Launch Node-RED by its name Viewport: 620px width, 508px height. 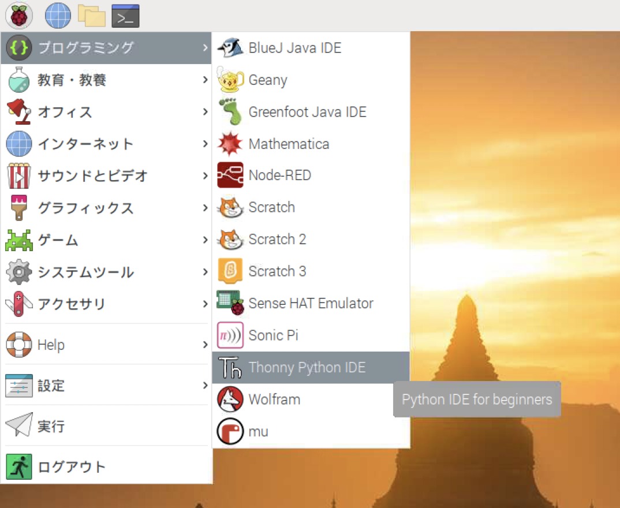(279, 175)
